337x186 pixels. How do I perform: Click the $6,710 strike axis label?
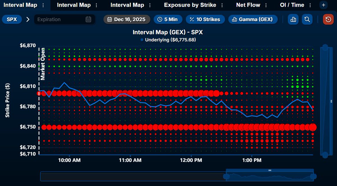click(x=28, y=154)
